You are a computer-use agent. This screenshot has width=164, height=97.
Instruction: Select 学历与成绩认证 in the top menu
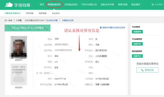[89, 4]
